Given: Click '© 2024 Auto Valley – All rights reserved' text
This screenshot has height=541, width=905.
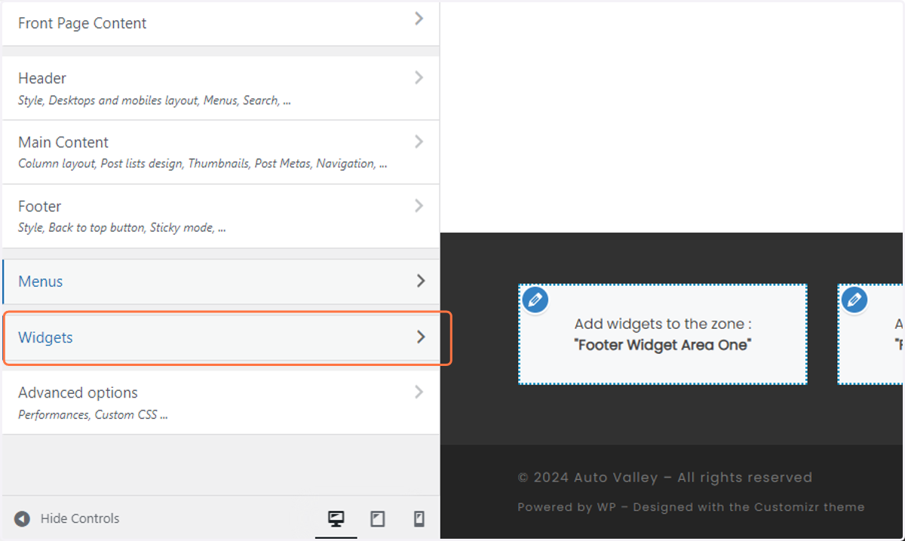Looking at the screenshot, I should (x=665, y=478).
